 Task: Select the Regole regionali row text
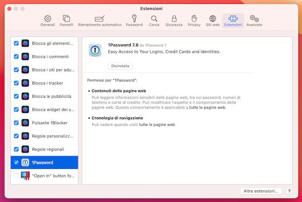[x=48, y=149]
